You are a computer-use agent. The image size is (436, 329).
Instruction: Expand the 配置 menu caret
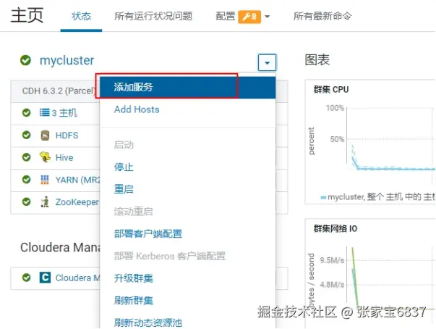[x=268, y=17]
